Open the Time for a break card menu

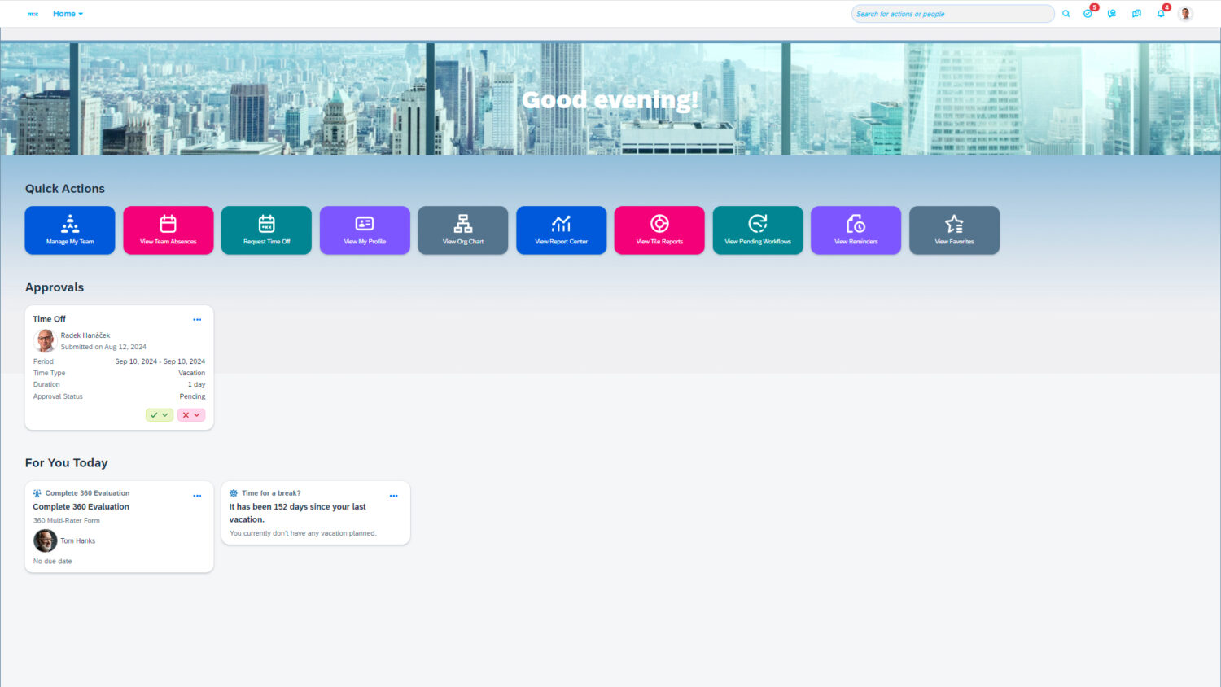393,496
